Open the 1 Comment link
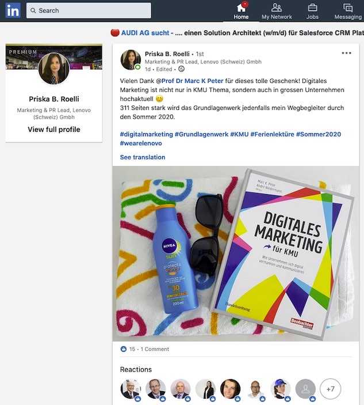The image size is (364, 405). pos(155,349)
